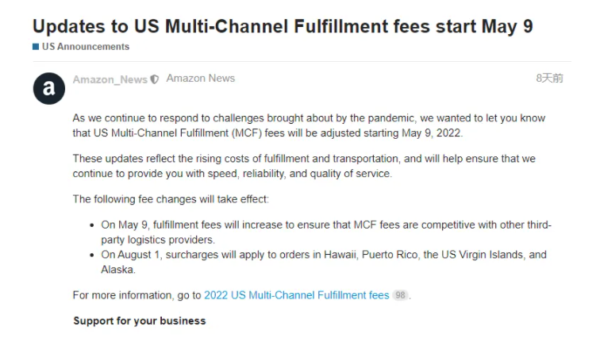Click the bullet marker before 'On May 9'
Viewport: 600px width, 350px height.
coord(92,225)
